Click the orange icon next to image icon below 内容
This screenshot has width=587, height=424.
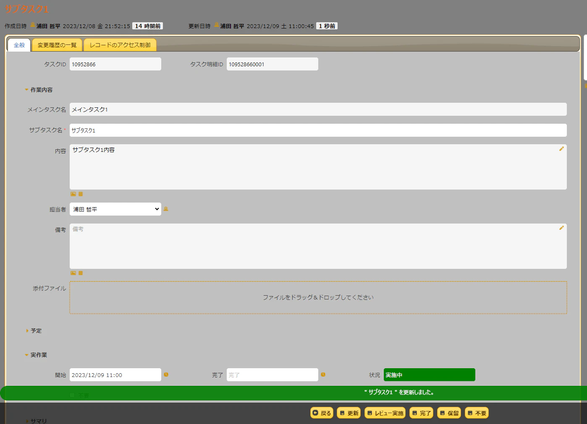click(x=81, y=194)
